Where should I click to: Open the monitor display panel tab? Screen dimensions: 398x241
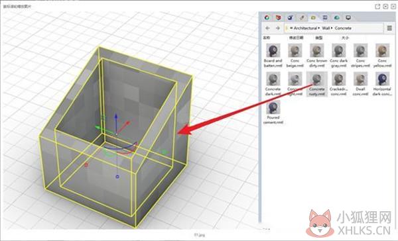click(x=348, y=17)
